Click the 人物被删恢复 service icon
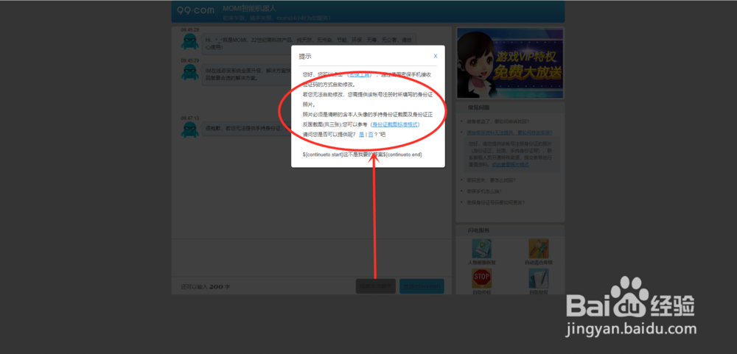This screenshot has height=354, width=737. pyautogui.click(x=482, y=248)
